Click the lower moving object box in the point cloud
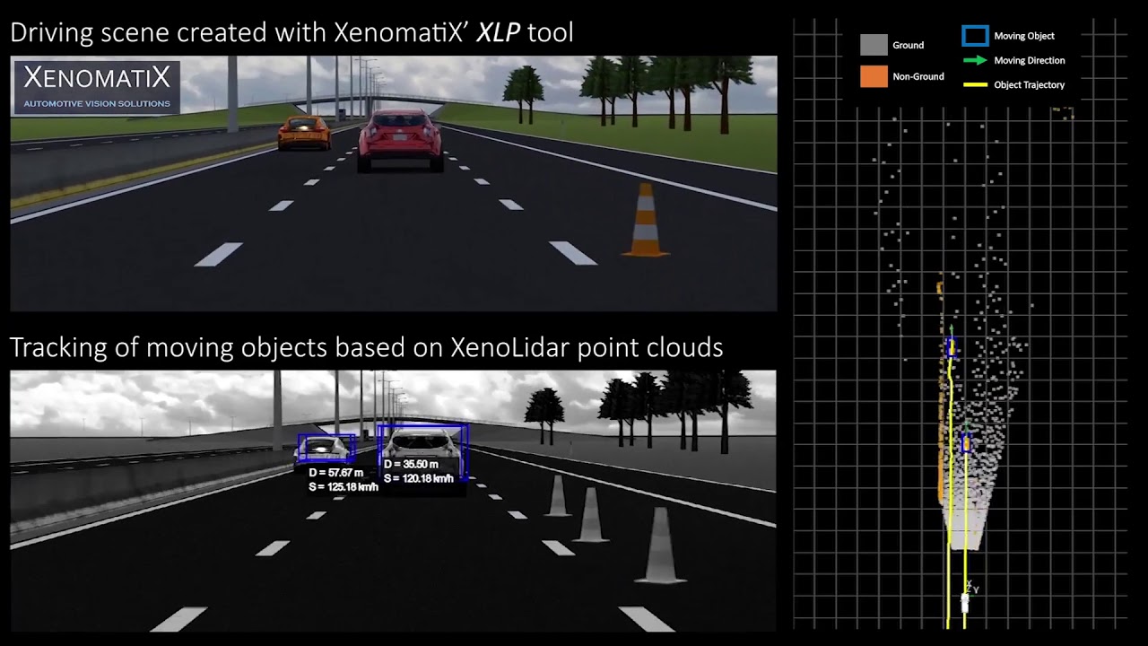The height and width of the screenshot is (646, 1148). click(x=966, y=442)
